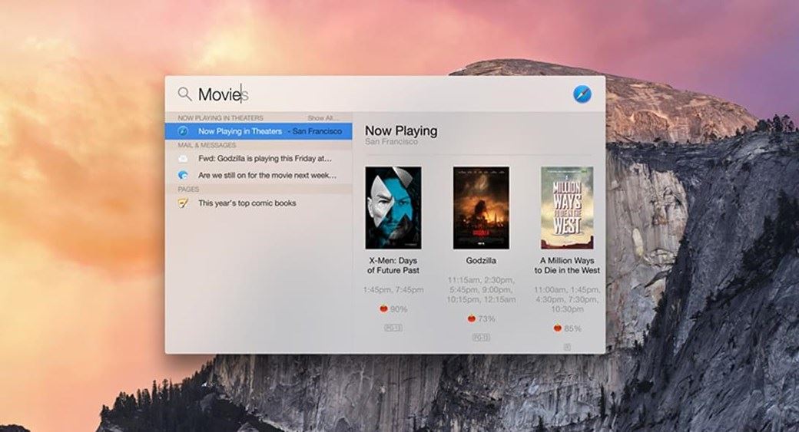This screenshot has width=799, height=432.
Task: Click tomato rating icon showing 73%
Action: [x=472, y=318]
